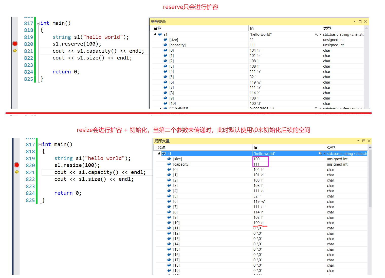Screen dimensions: 385x278
Task: Click [10] element icon in upper panel
Action: coord(165,103)
